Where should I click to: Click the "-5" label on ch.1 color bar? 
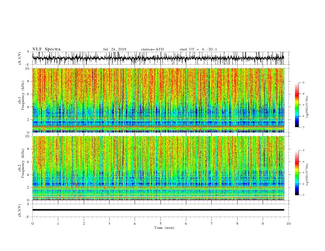[x=303, y=105]
